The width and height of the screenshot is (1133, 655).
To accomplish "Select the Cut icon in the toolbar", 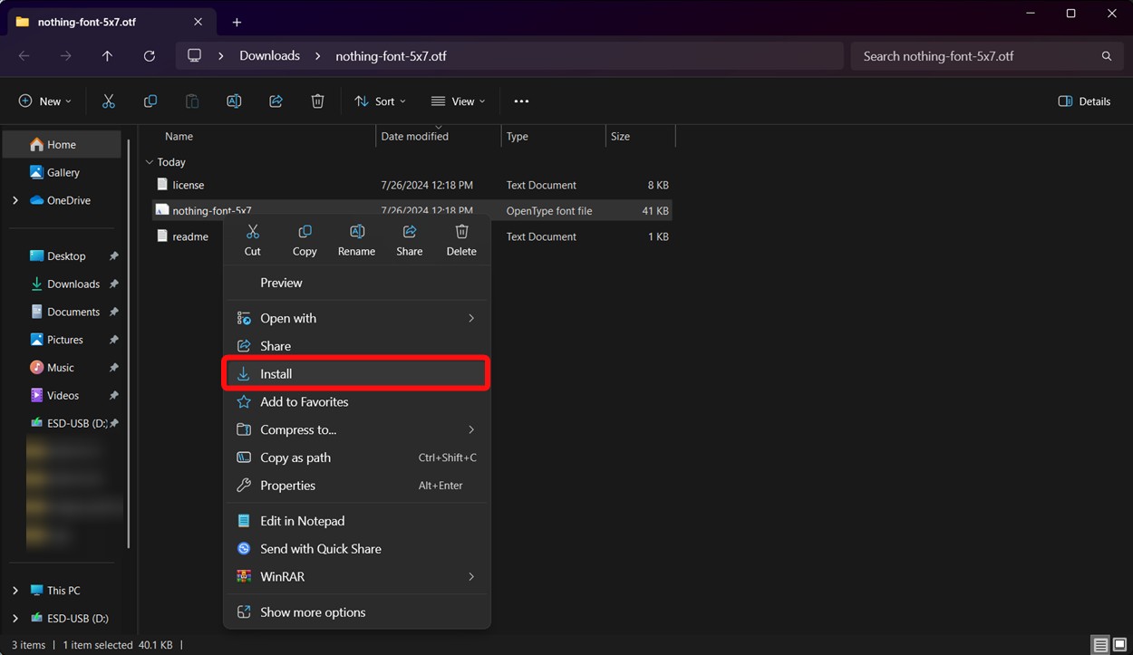I will pyautogui.click(x=108, y=101).
